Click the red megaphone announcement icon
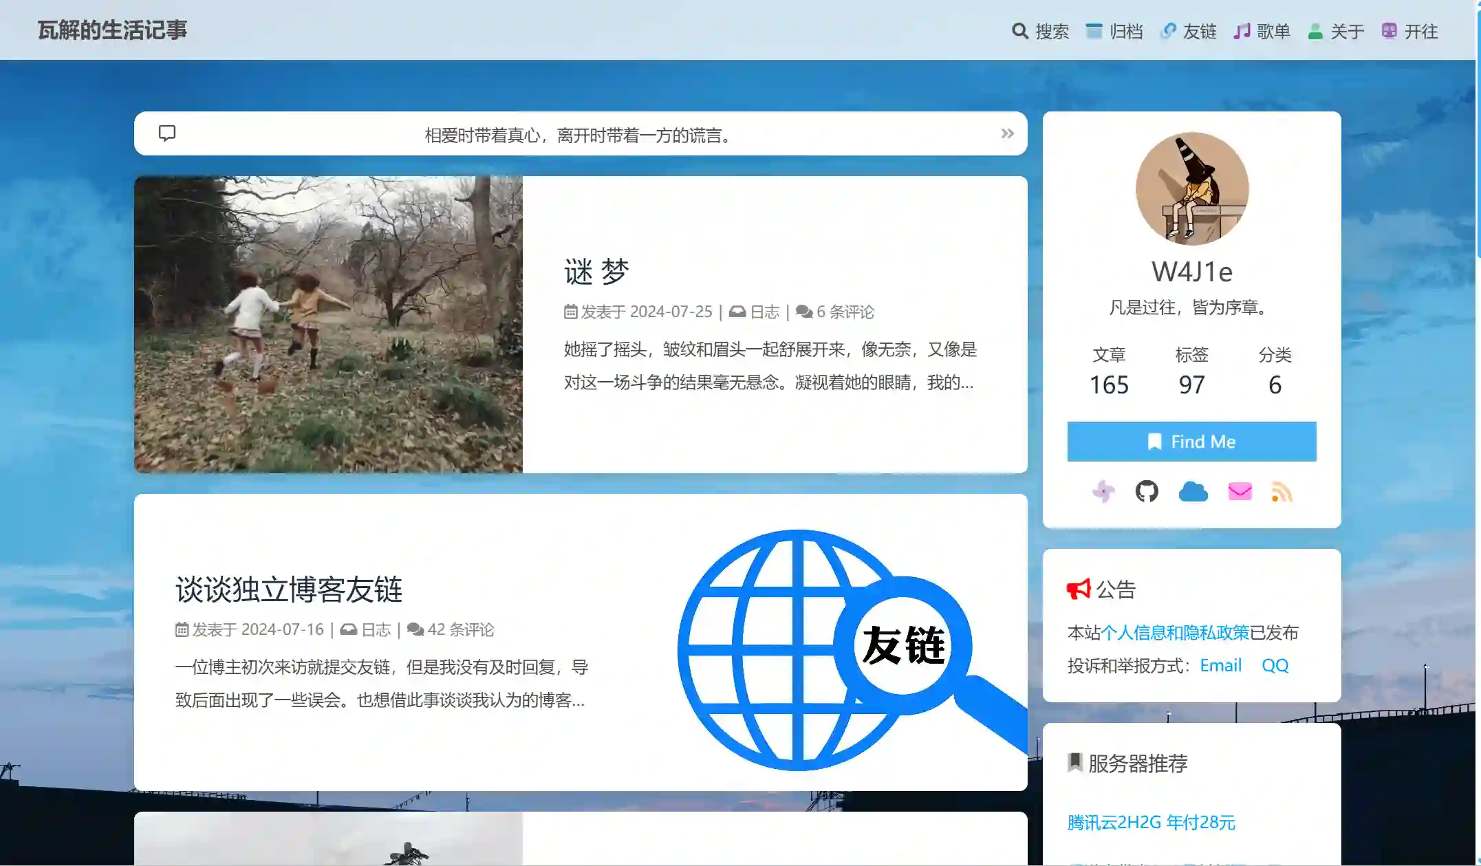This screenshot has height=866, width=1481. (x=1078, y=589)
